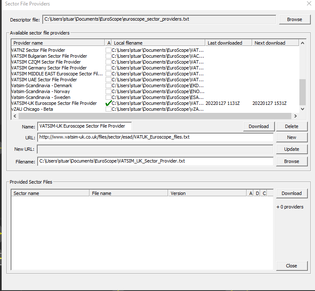Uncheck the green checkmark for VATSIM-UK provider
315x291 pixels.
(x=109, y=103)
